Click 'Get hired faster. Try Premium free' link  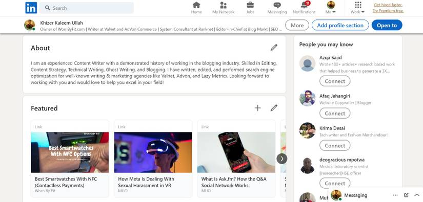388,8
